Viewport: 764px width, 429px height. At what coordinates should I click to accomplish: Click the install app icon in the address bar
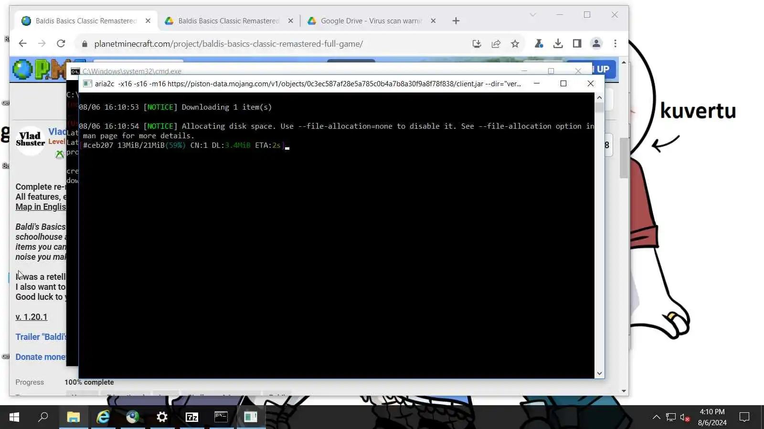coord(477,44)
